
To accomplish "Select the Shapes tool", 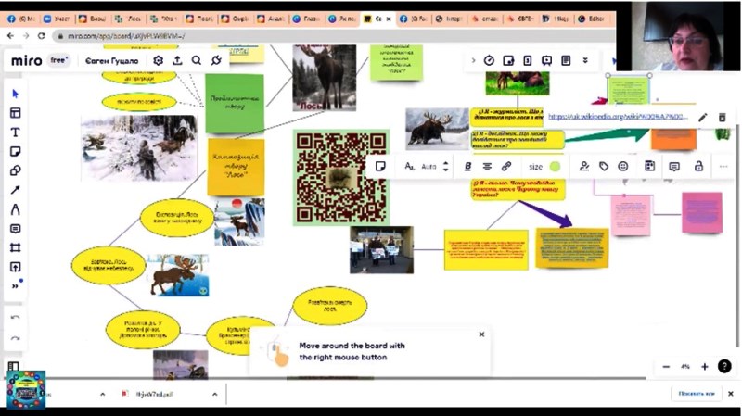I will 15,170.
